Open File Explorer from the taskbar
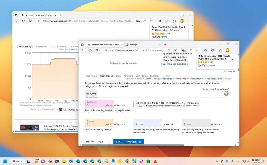The height and width of the screenshot is (165, 267). coord(64,161)
